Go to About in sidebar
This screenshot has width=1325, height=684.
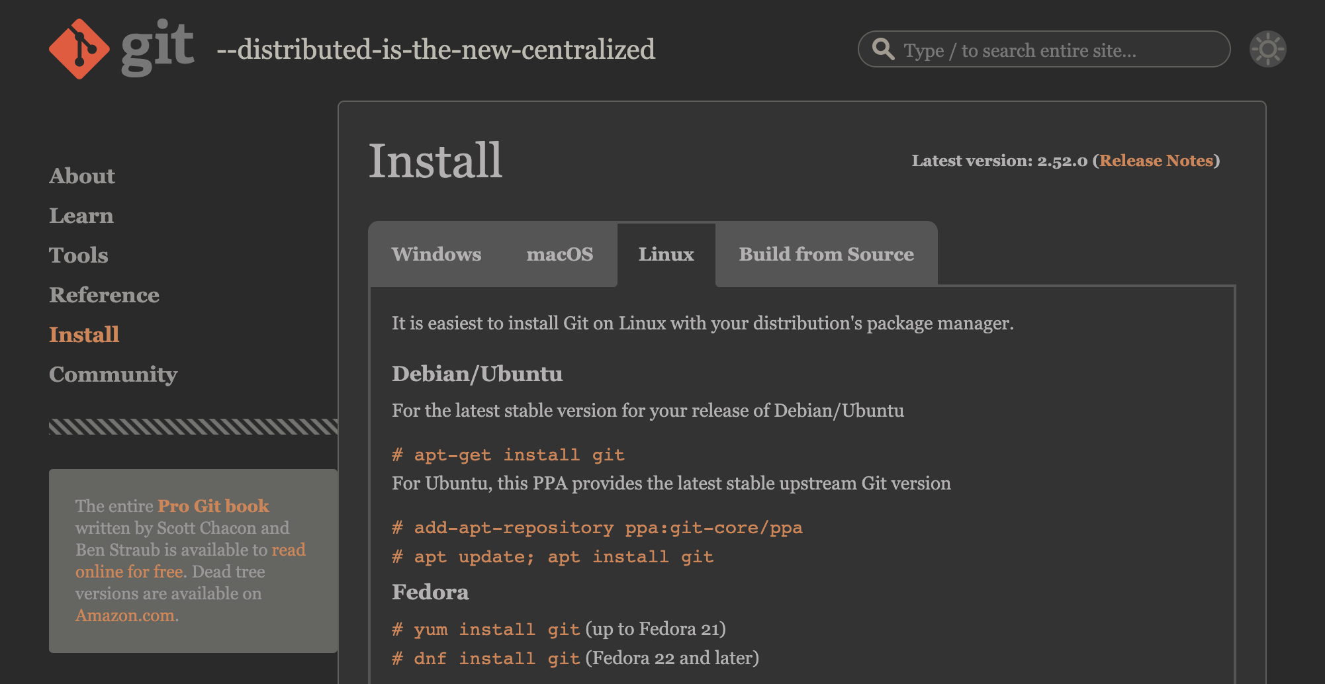click(82, 176)
